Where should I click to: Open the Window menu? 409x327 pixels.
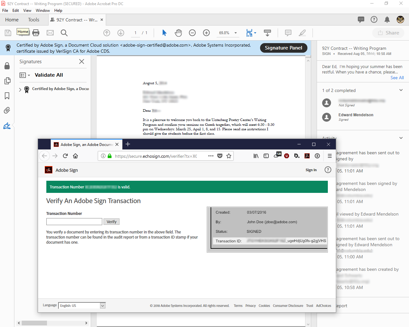tap(42, 11)
